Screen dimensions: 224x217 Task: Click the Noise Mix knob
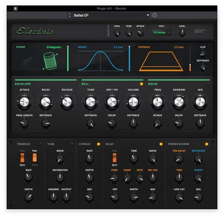click(x=200, y=102)
